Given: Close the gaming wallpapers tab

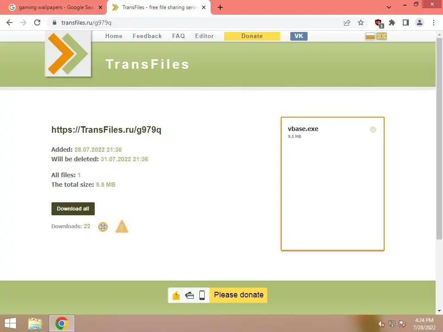Looking at the screenshot, I should 100,8.
